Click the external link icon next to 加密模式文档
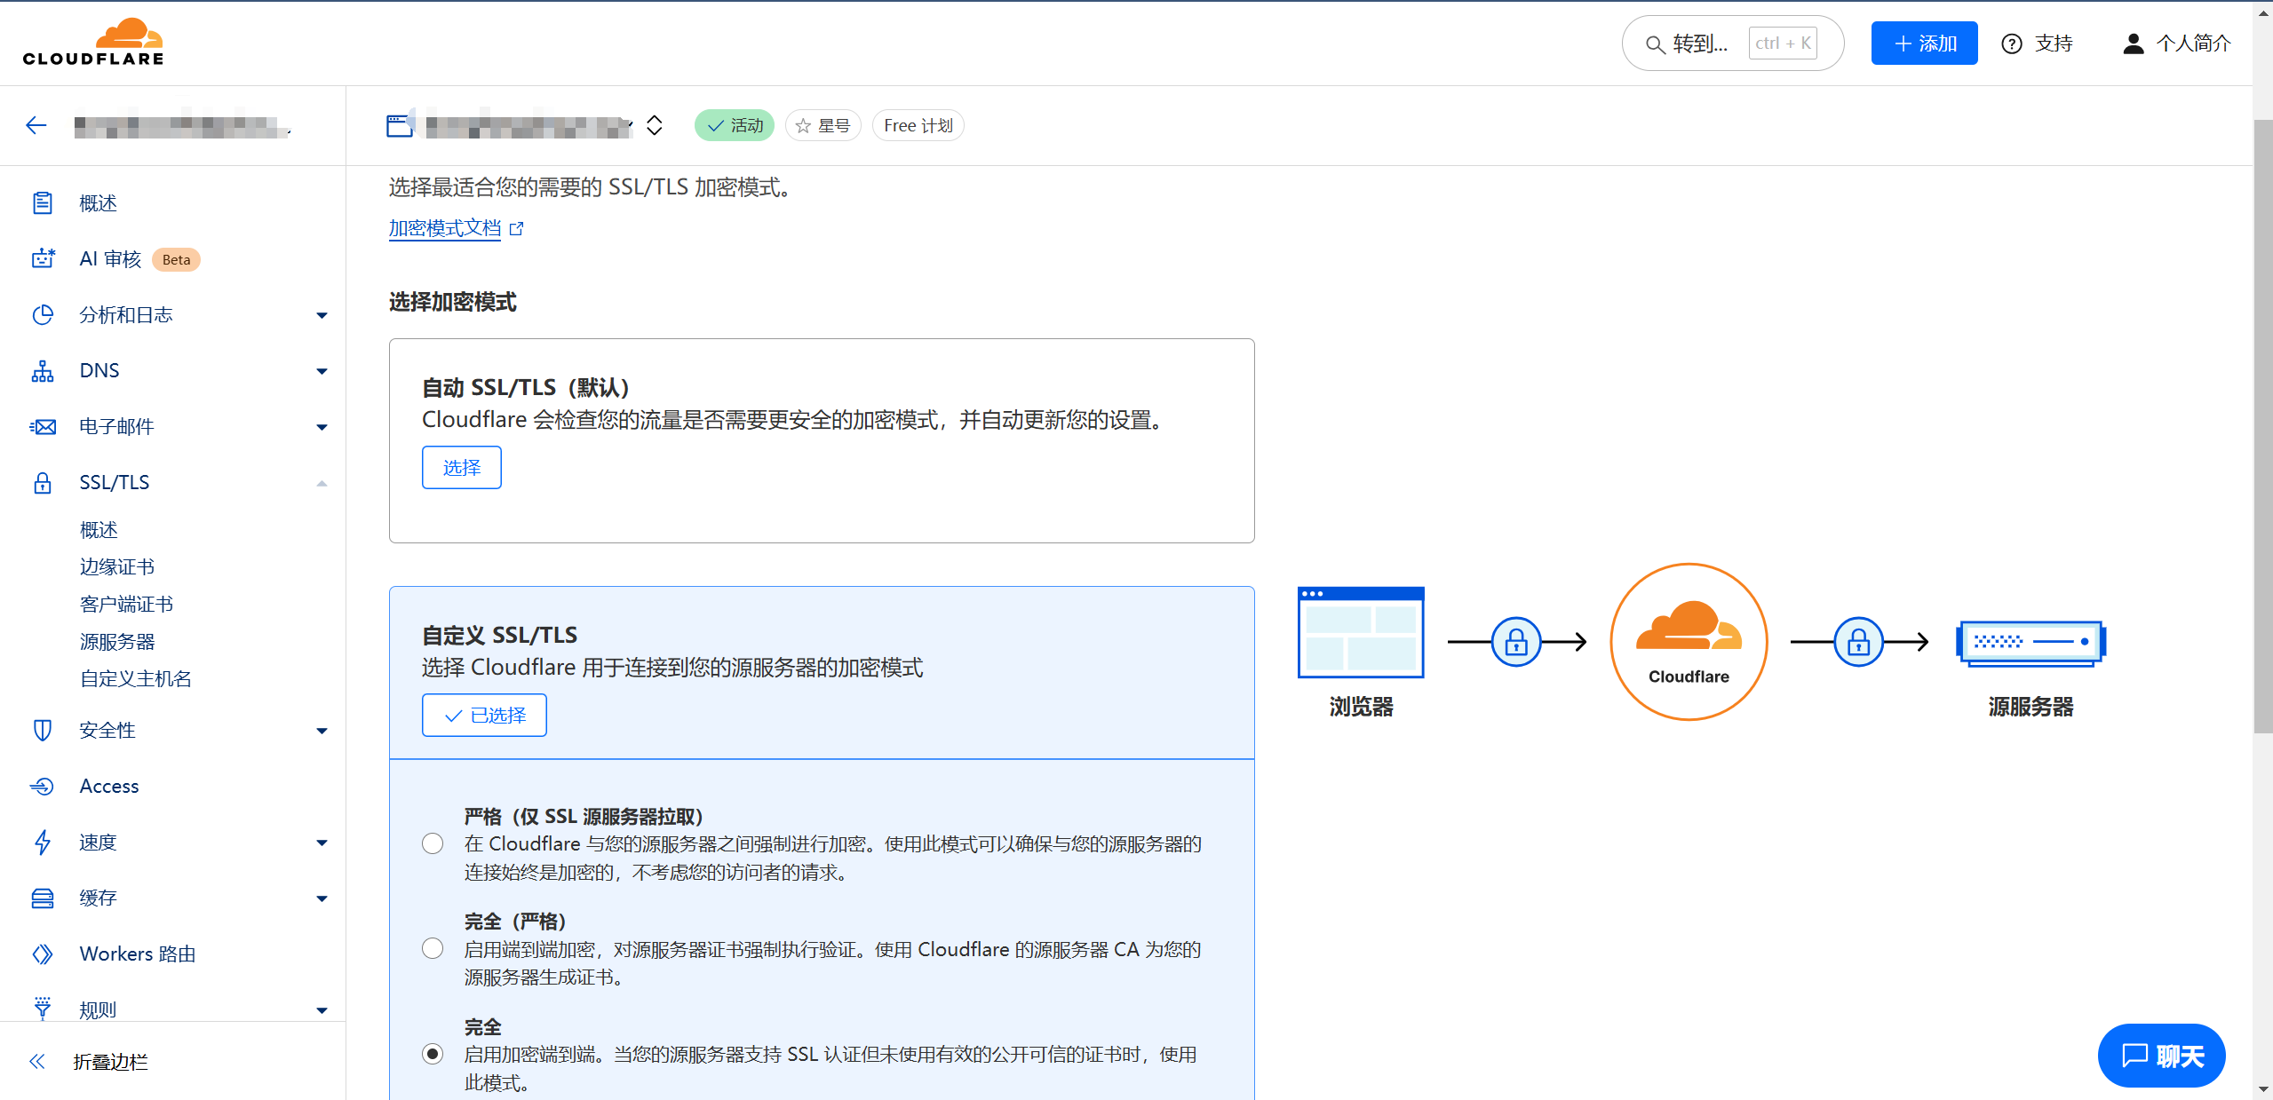 tap(517, 229)
